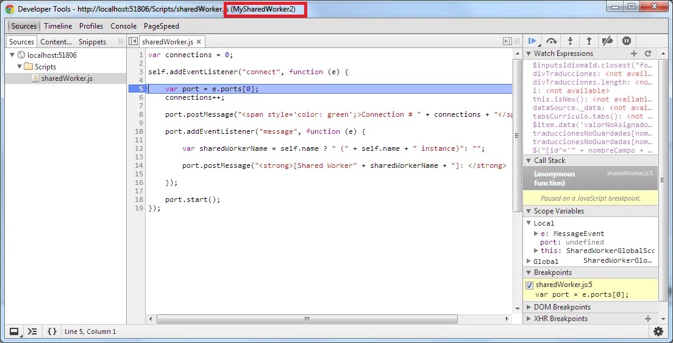Click line number 12 in the gutter
This screenshot has width=673, height=343.
click(x=138, y=148)
